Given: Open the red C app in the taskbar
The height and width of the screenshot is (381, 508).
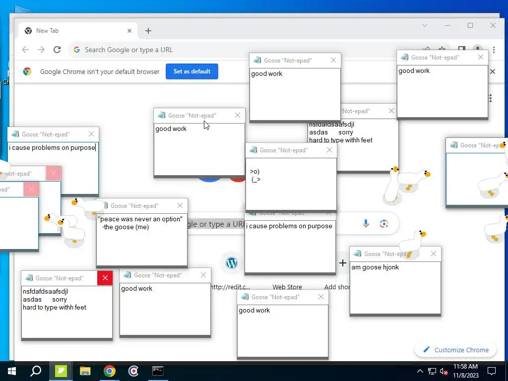Looking at the screenshot, I should [133, 371].
